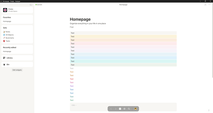Toggle the sidebar panel icon

point(31,5)
